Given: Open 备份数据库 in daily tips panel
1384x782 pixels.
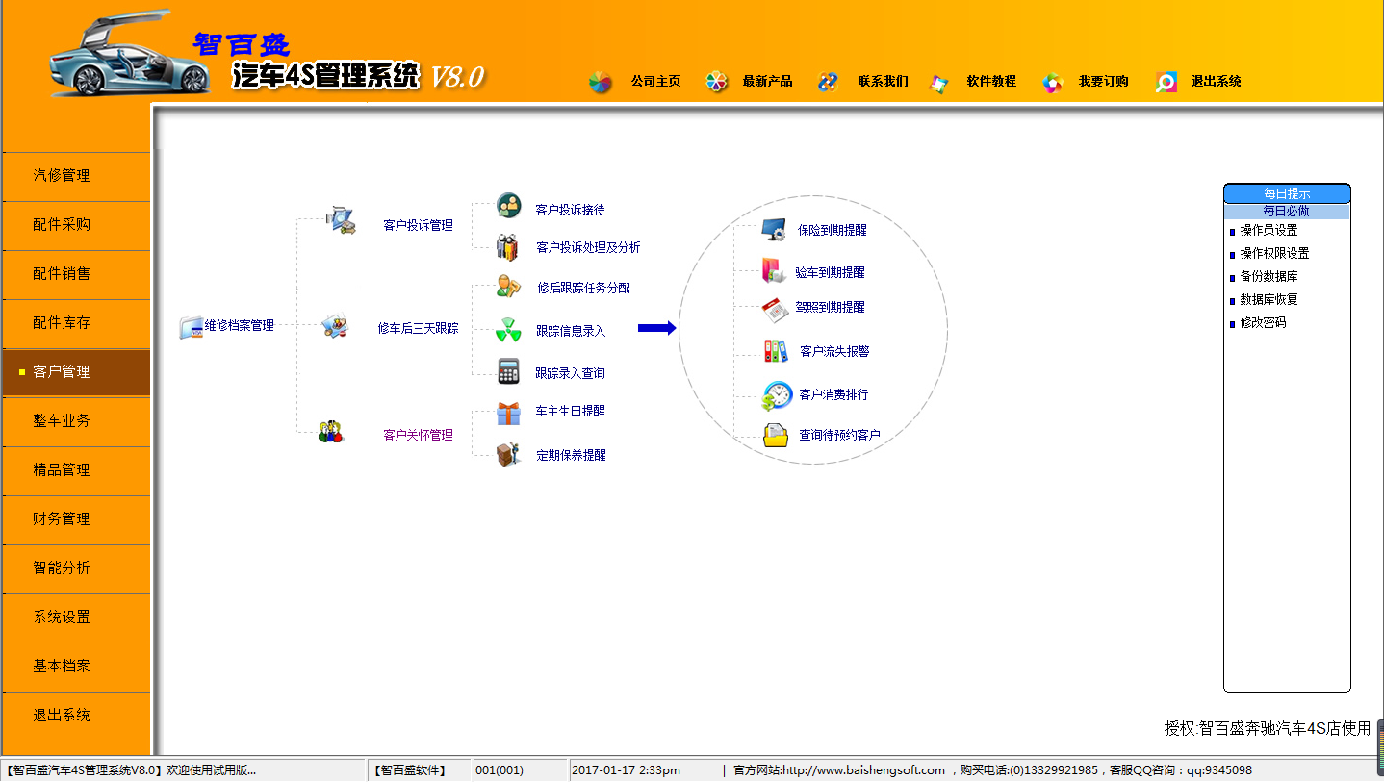Looking at the screenshot, I should (1269, 277).
